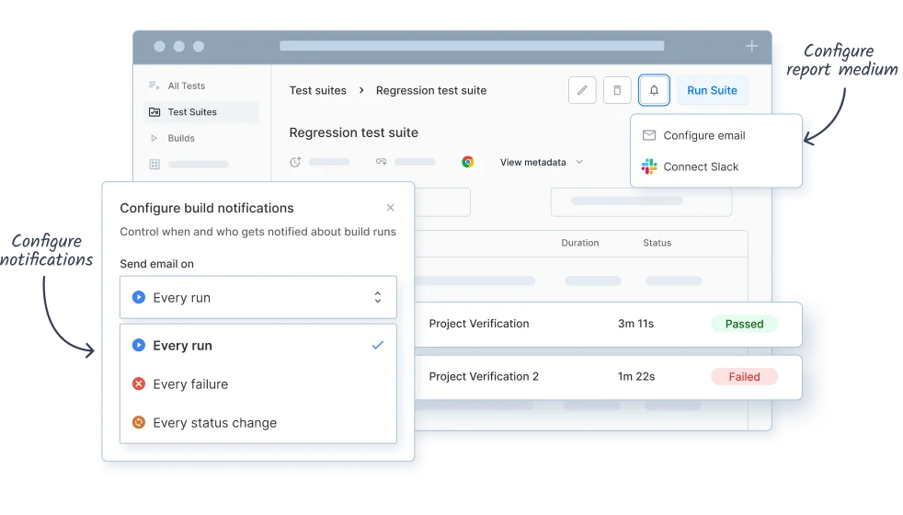Click the link chain icon in metadata row

(x=382, y=161)
